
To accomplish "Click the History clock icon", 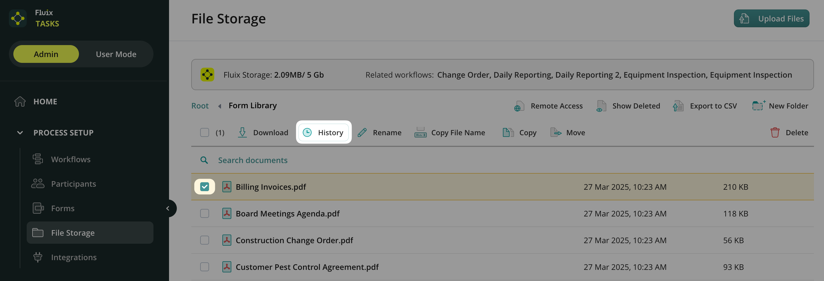I will (x=307, y=132).
